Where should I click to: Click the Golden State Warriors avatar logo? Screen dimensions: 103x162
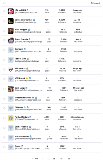tap(11, 21)
